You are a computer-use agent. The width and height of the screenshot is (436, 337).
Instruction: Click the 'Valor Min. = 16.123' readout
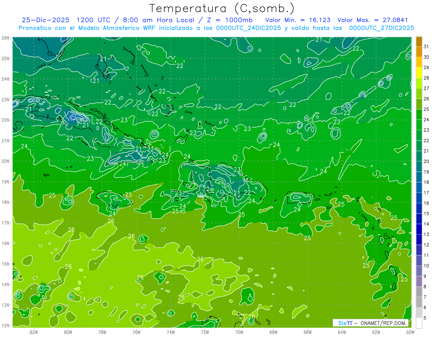click(x=298, y=20)
